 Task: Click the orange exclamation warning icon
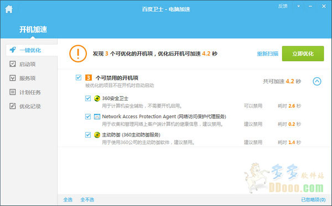pyautogui.click(x=78, y=54)
